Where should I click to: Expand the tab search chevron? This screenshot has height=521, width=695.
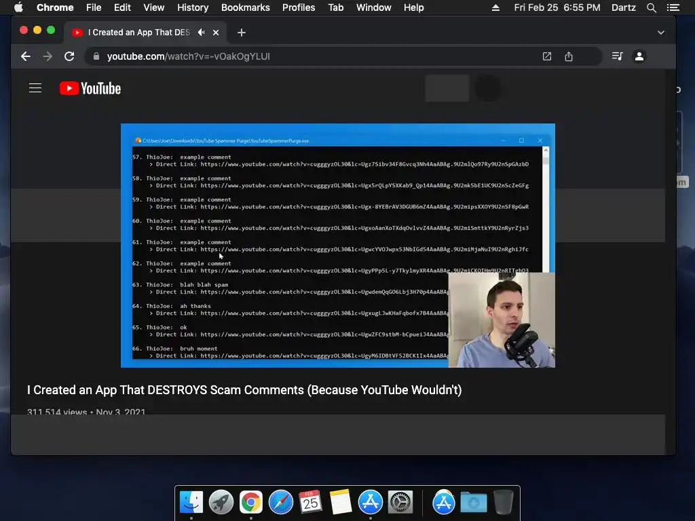pyautogui.click(x=661, y=33)
